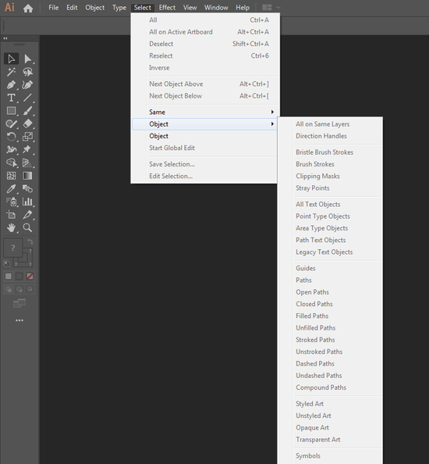Select the Direct Selection tool
Image resolution: width=429 pixels, height=464 pixels.
(28, 59)
